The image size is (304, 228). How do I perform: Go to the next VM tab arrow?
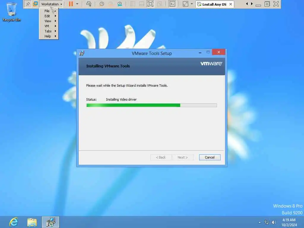(252, 4)
